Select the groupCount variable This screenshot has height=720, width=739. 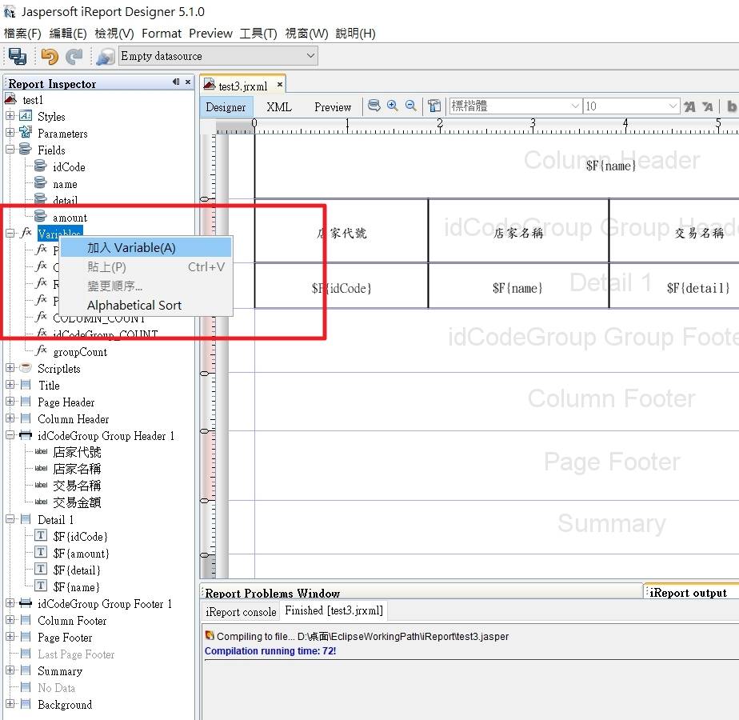[80, 352]
